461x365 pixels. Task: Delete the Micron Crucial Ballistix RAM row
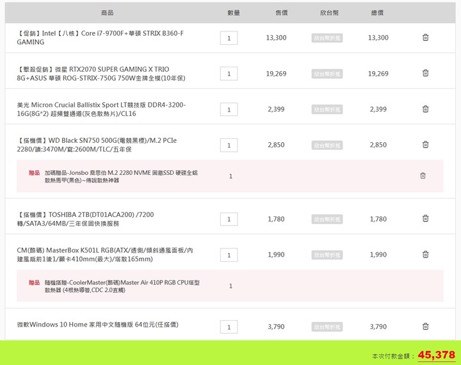click(x=425, y=109)
